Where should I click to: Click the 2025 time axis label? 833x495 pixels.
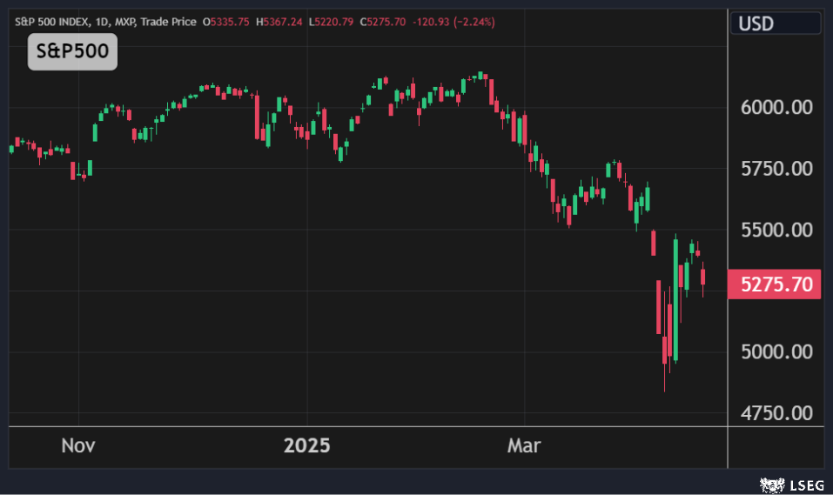coord(306,445)
